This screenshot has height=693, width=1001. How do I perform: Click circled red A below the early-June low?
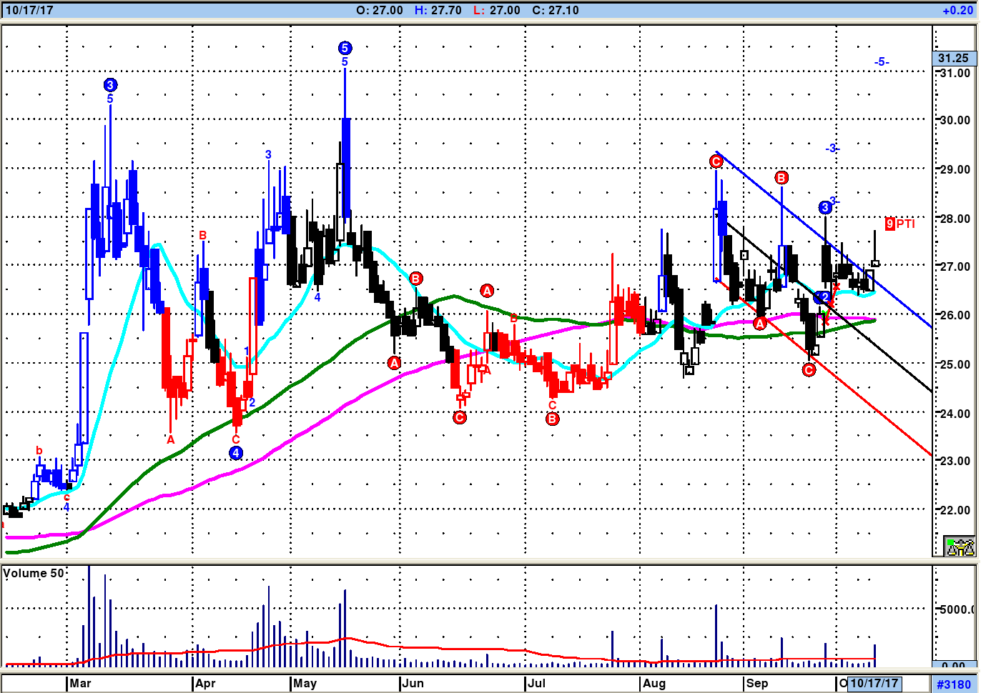pos(394,363)
